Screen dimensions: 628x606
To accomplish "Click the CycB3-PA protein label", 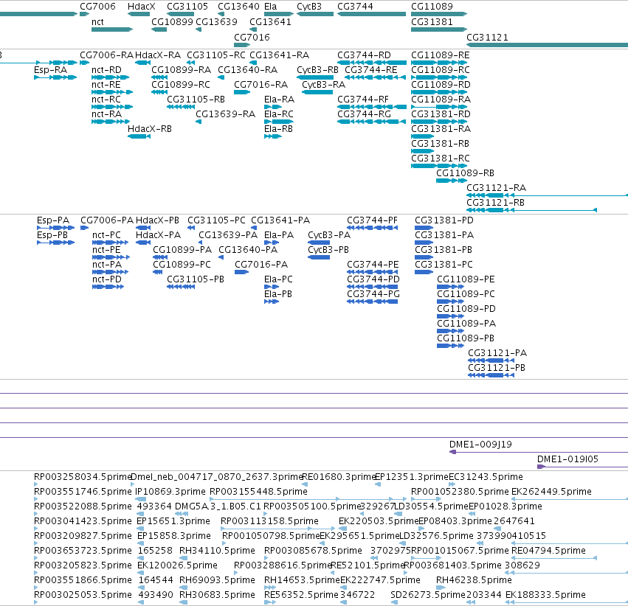I will [329, 234].
